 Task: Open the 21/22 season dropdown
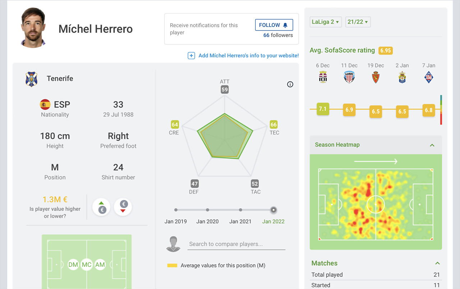point(358,22)
